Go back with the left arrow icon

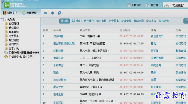[45, 13]
